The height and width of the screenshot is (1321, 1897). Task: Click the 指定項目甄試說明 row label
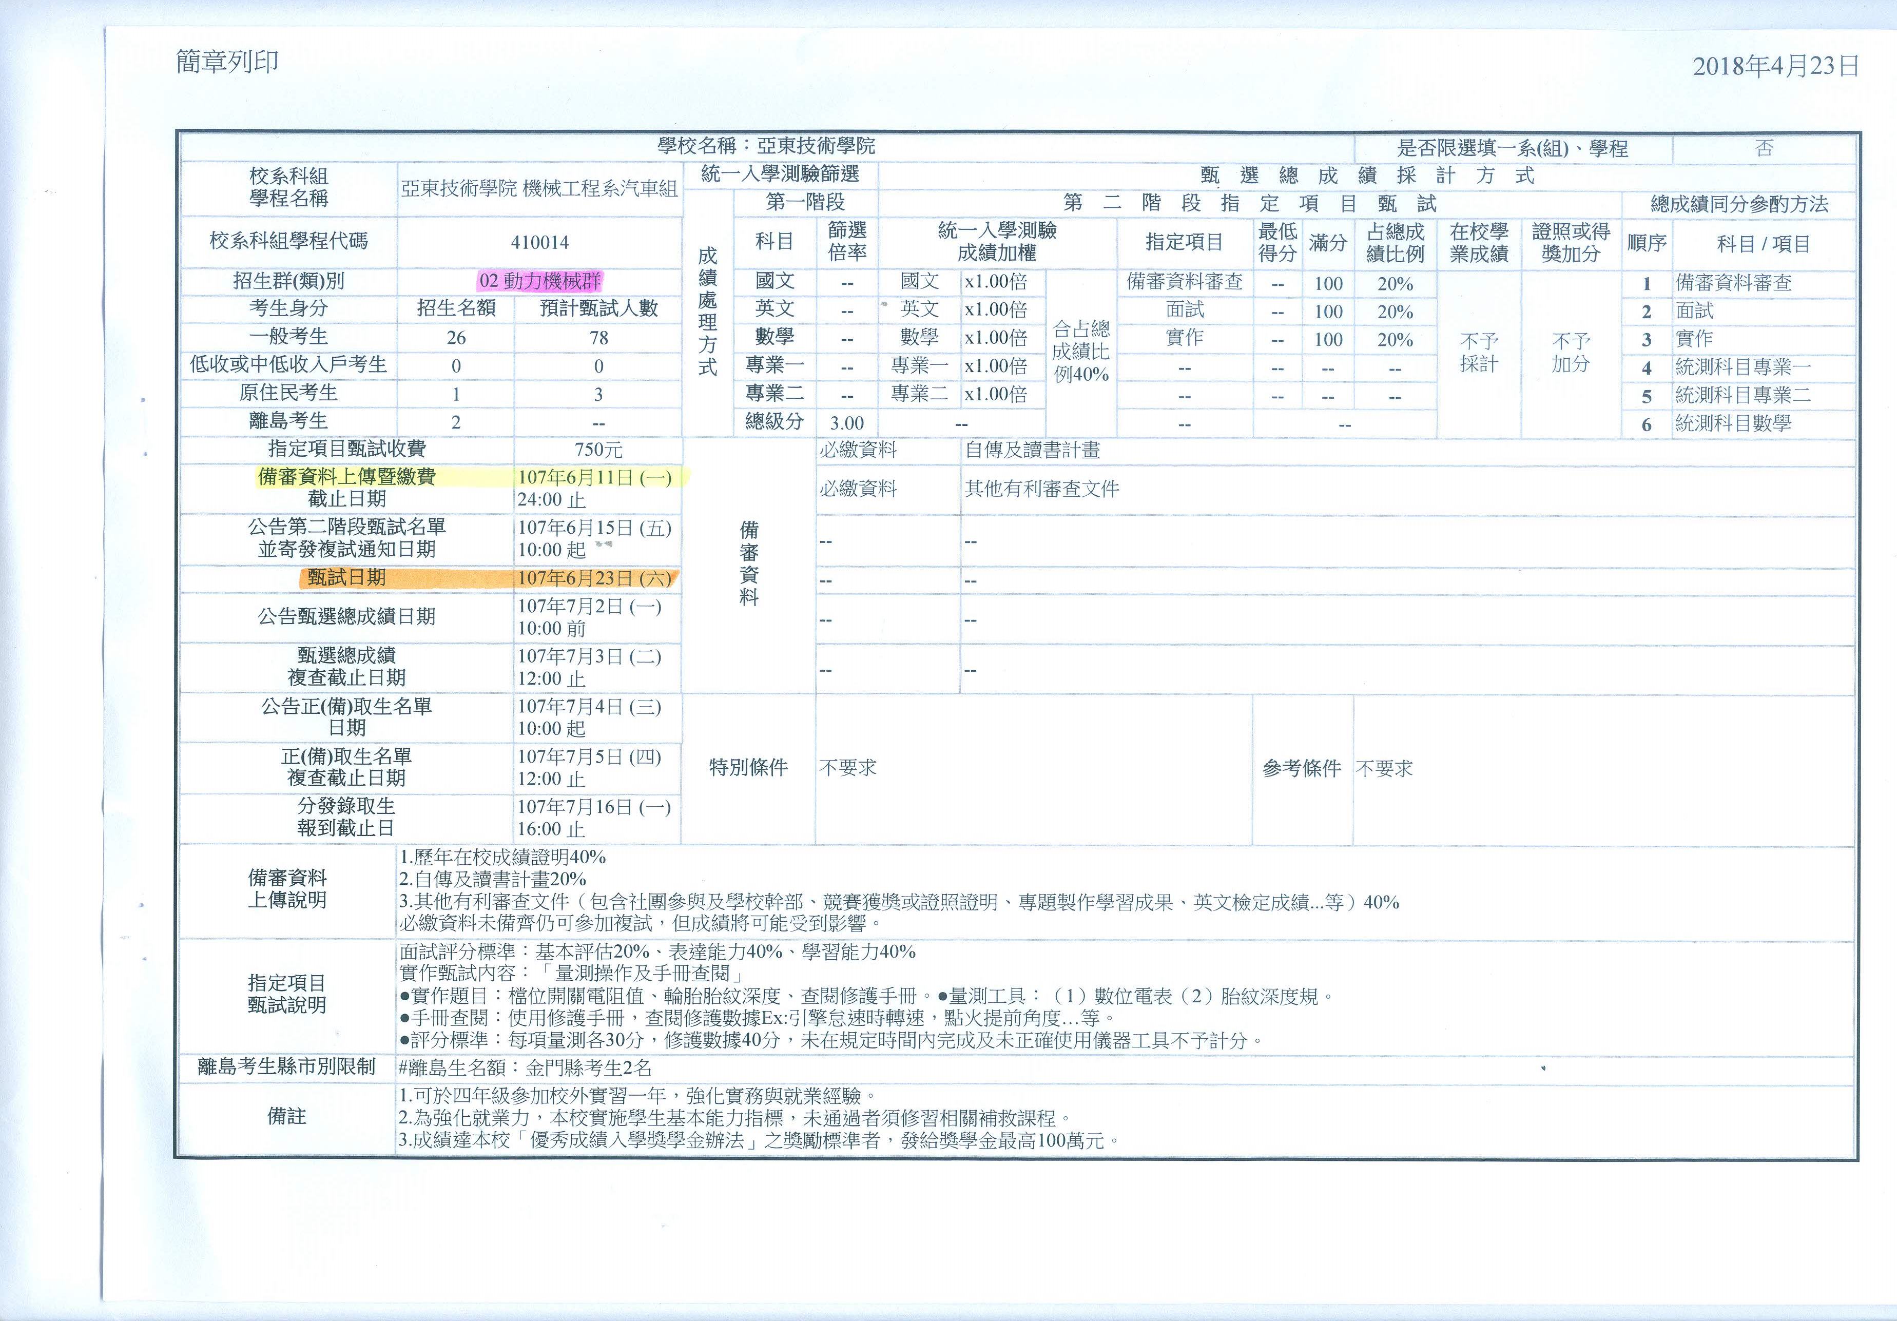click(287, 995)
